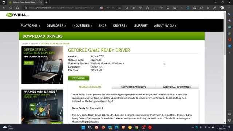Expand the DEVELOPER menu
Screen dimensions: 233x131
56,26
